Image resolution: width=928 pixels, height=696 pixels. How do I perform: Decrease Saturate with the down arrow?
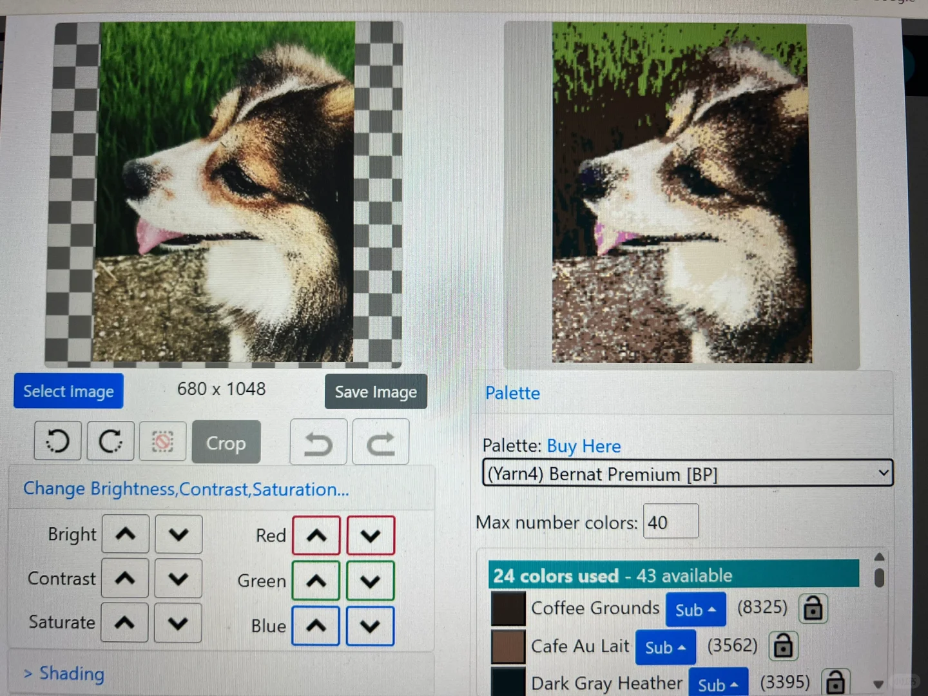tap(178, 623)
